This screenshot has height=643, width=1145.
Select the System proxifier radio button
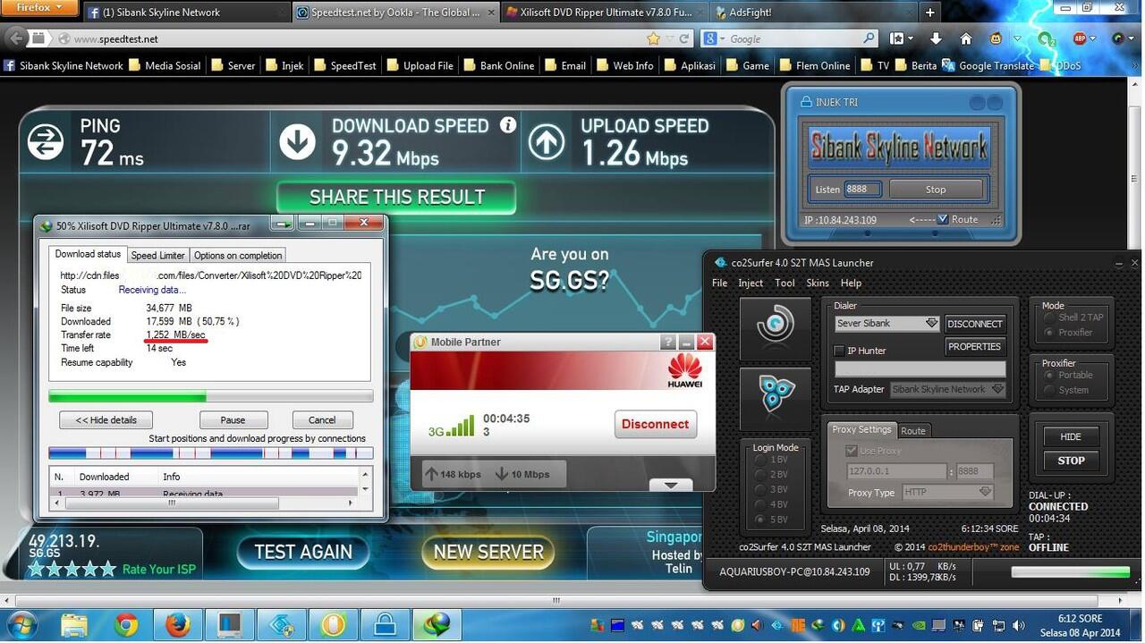[1049, 389]
